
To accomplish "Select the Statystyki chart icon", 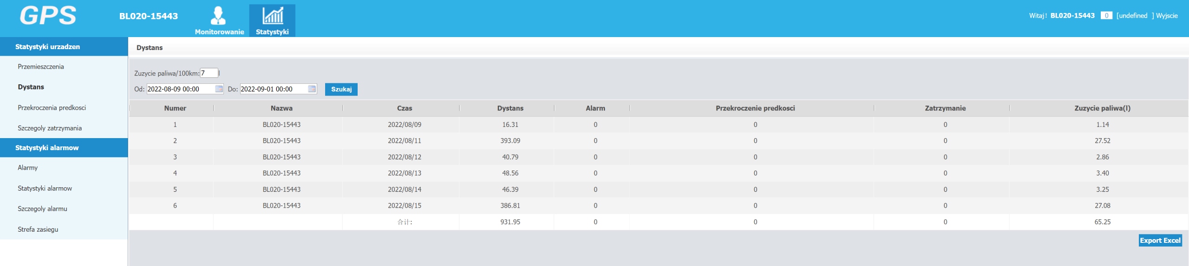I will pyautogui.click(x=273, y=16).
